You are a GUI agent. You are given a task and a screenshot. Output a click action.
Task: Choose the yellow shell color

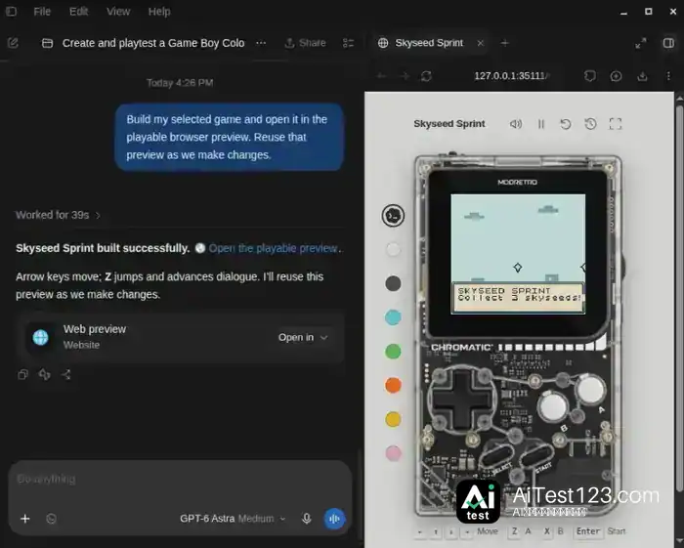coord(393,419)
